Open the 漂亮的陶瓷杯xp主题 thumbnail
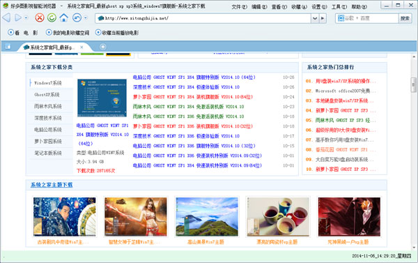Image resolution: width=418 pixels, height=263 pixels. [278, 217]
